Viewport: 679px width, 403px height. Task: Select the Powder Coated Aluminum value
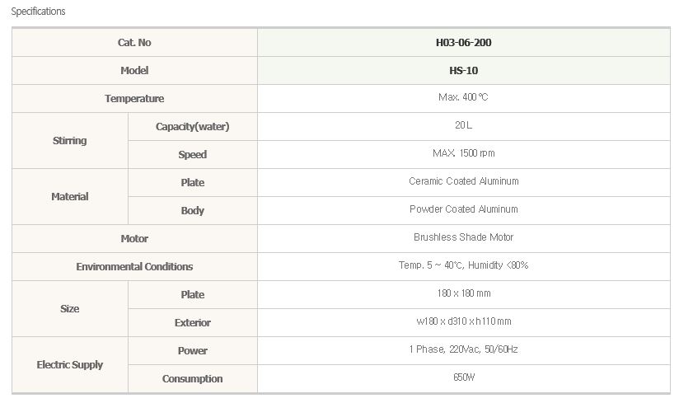pyautogui.click(x=463, y=209)
